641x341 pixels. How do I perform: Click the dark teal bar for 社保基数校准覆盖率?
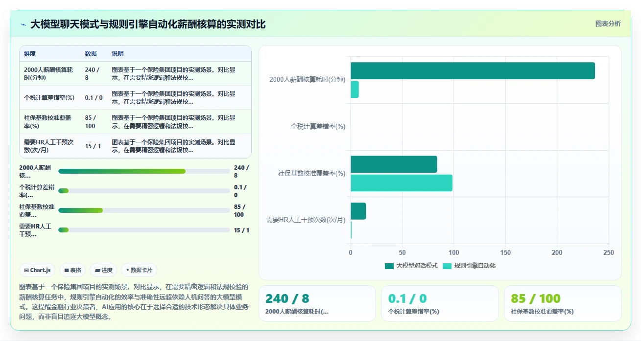pos(394,164)
